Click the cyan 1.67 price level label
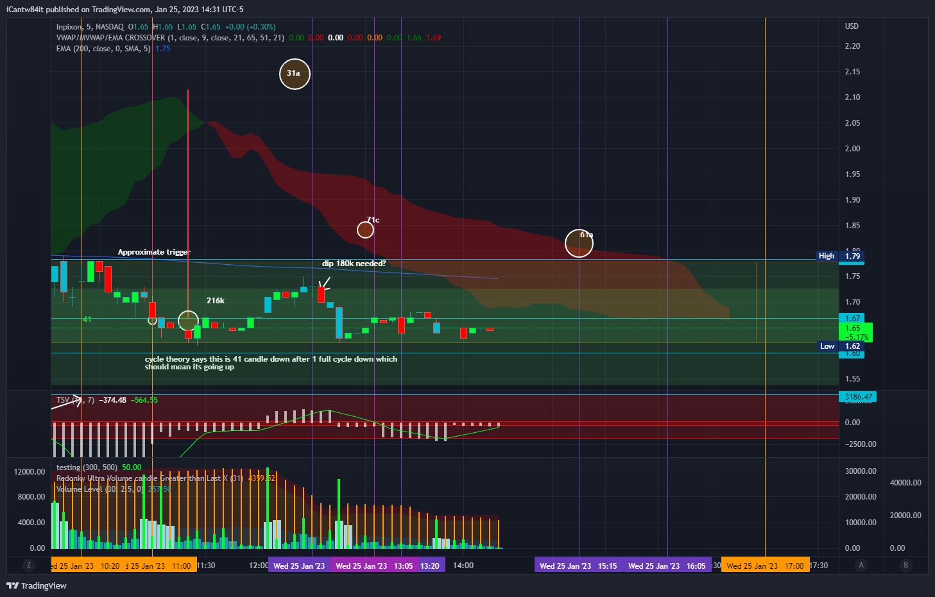This screenshot has width=935, height=597. 852,319
